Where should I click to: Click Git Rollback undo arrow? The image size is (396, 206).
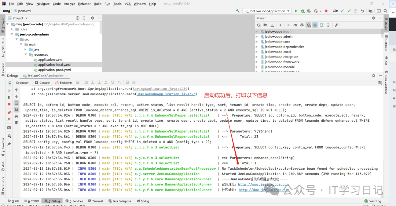pyautogui.click(x=362, y=11)
